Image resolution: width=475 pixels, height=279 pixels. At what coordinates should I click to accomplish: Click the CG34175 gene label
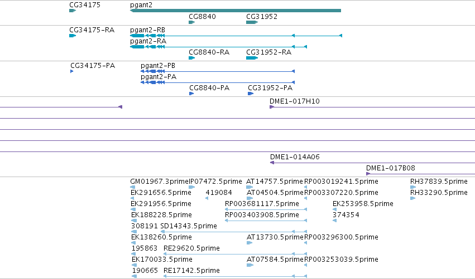pos(85,5)
